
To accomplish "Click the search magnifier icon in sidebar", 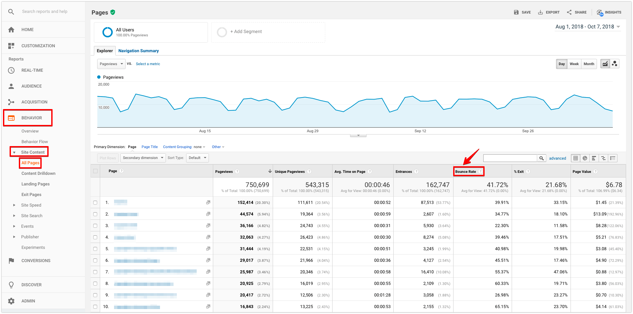I will click(x=11, y=12).
